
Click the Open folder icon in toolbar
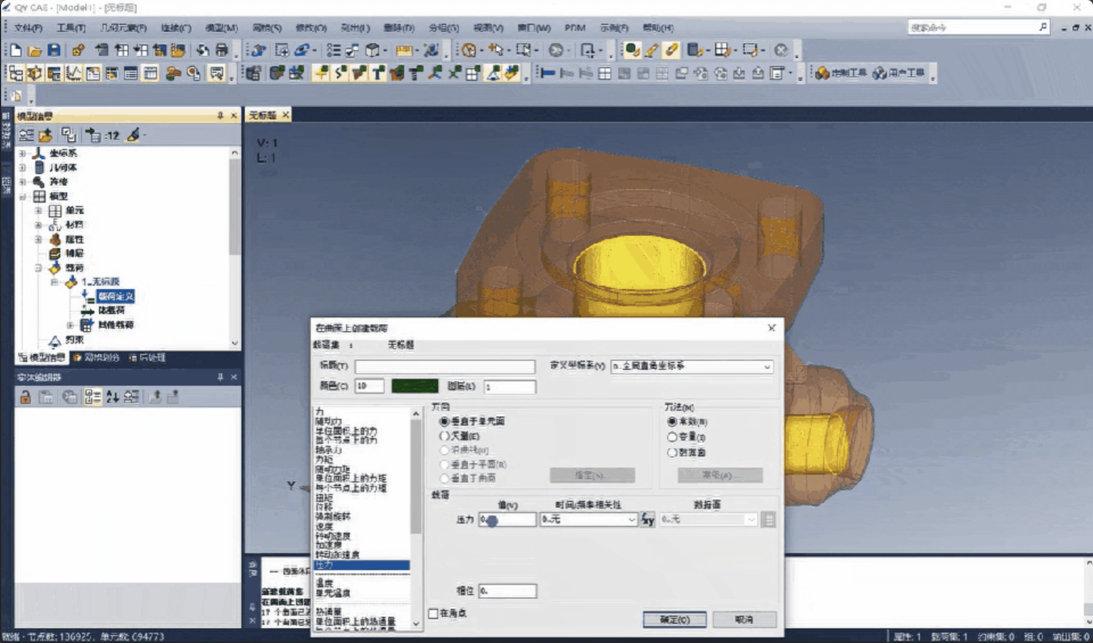tap(34, 51)
